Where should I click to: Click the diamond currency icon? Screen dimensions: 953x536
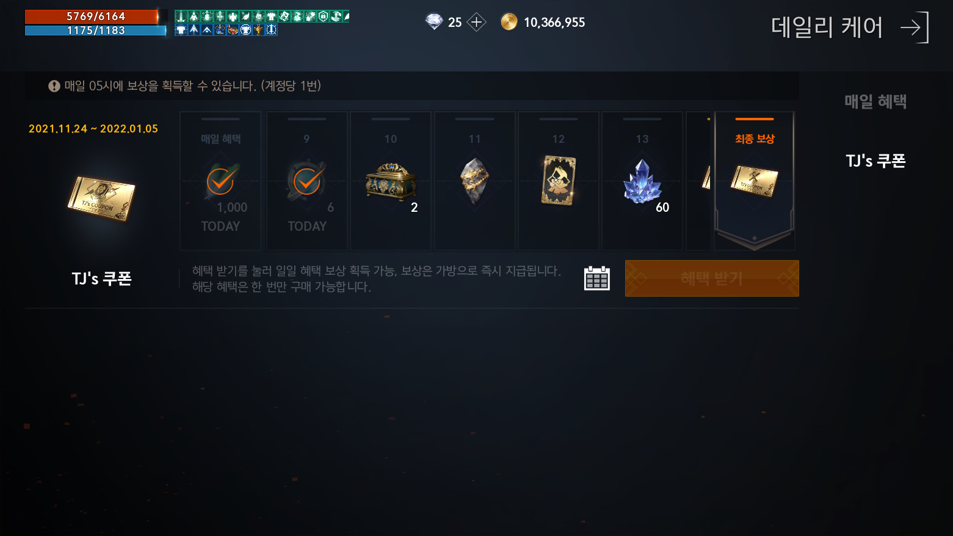(434, 22)
